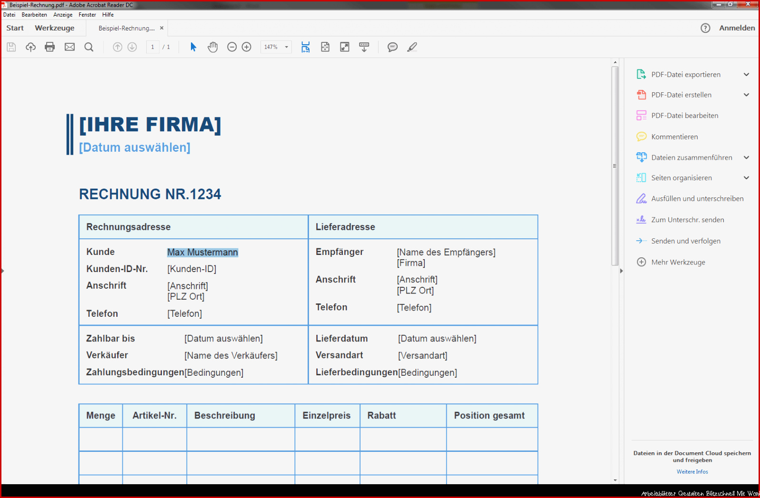Send file by email envelope icon
The height and width of the screenshot is (498, 760).
coord(70,47)
